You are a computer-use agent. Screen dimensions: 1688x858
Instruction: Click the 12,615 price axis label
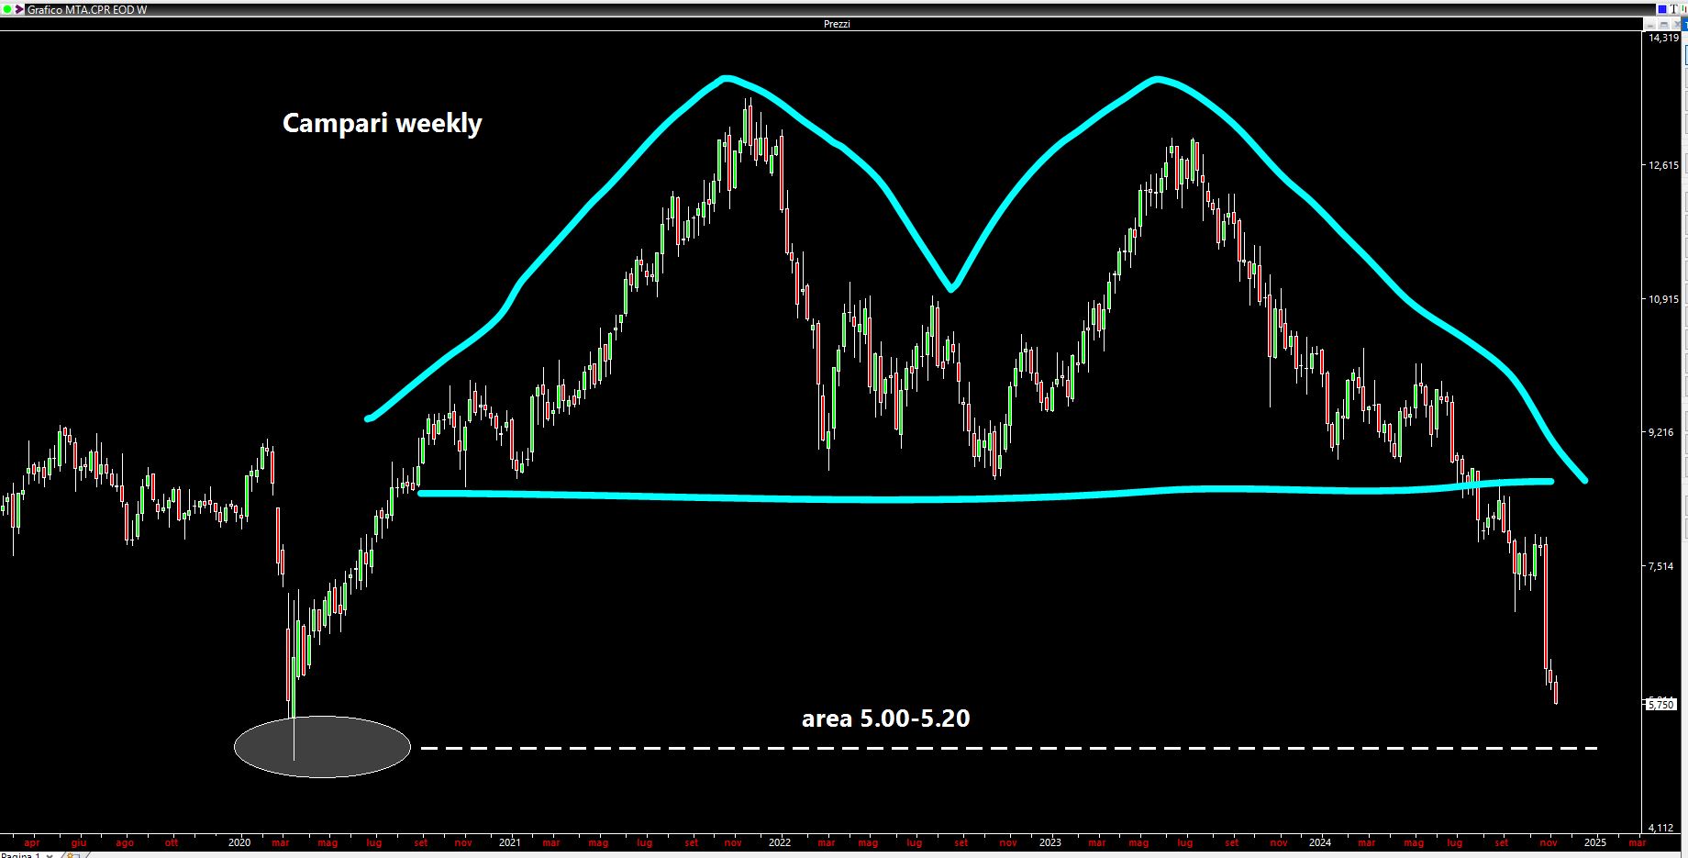pyautogui.click(x=1663, y=165)
